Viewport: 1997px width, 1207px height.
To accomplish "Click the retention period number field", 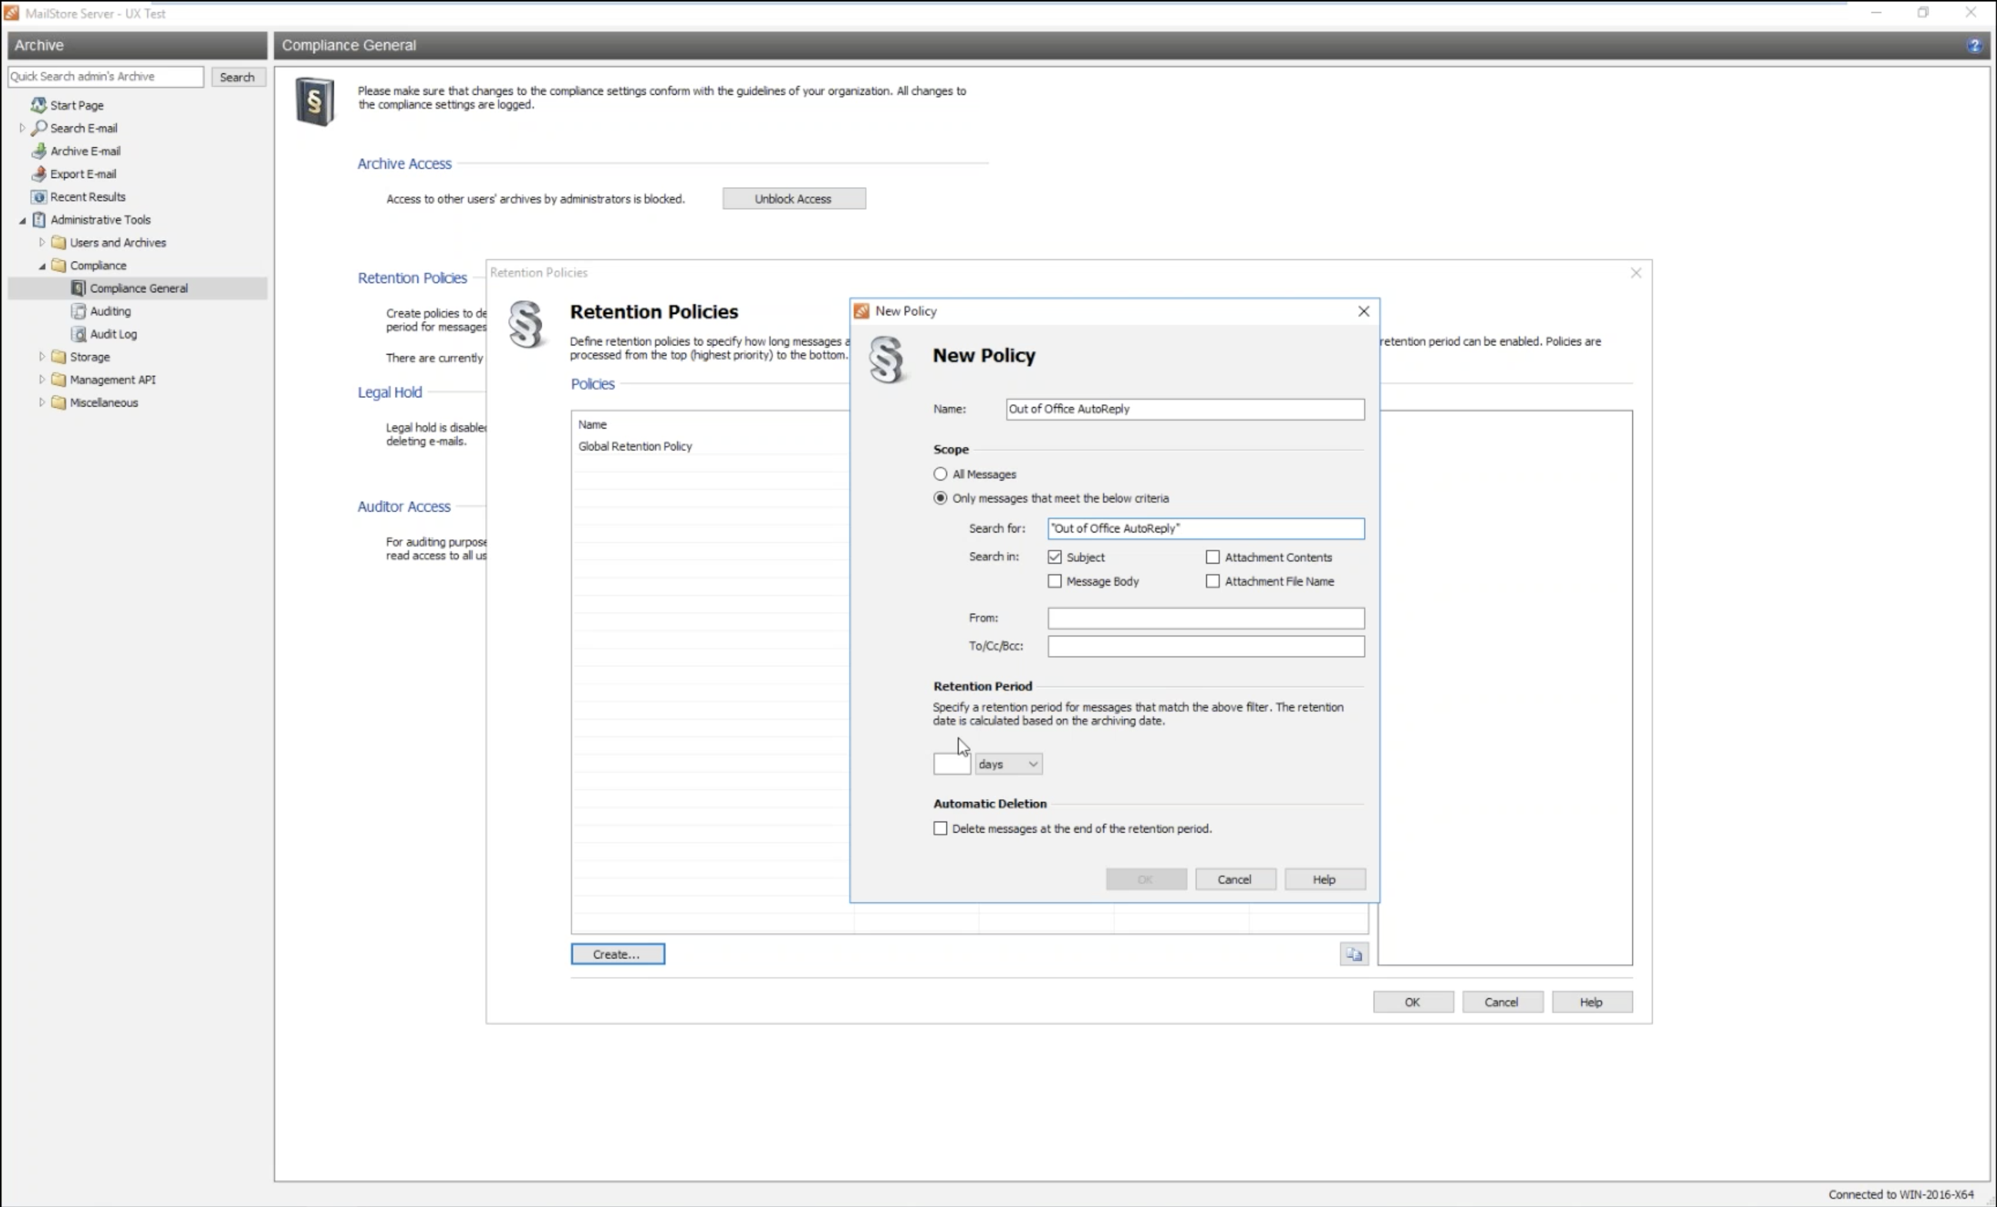I will point(952,764).
